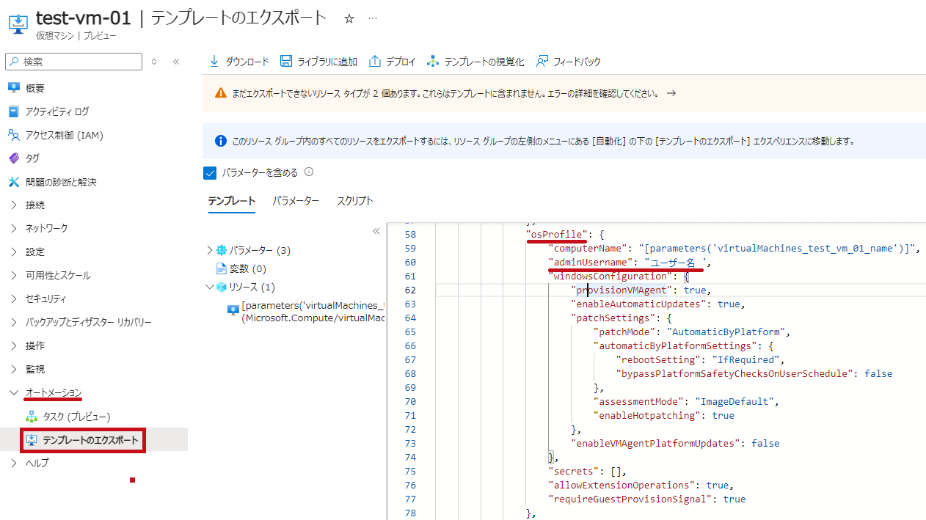Click the ユーザー名 value on line 60
Image resolution: width=926 pixels, height=520 pixels.
point(675,263)
